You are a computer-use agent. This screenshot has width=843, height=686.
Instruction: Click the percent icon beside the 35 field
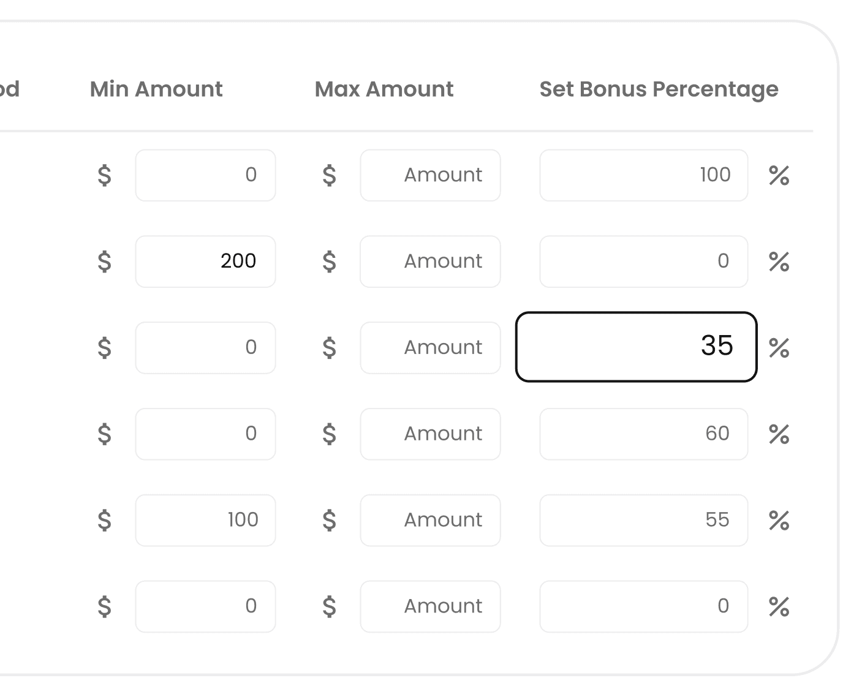[779, 348]
